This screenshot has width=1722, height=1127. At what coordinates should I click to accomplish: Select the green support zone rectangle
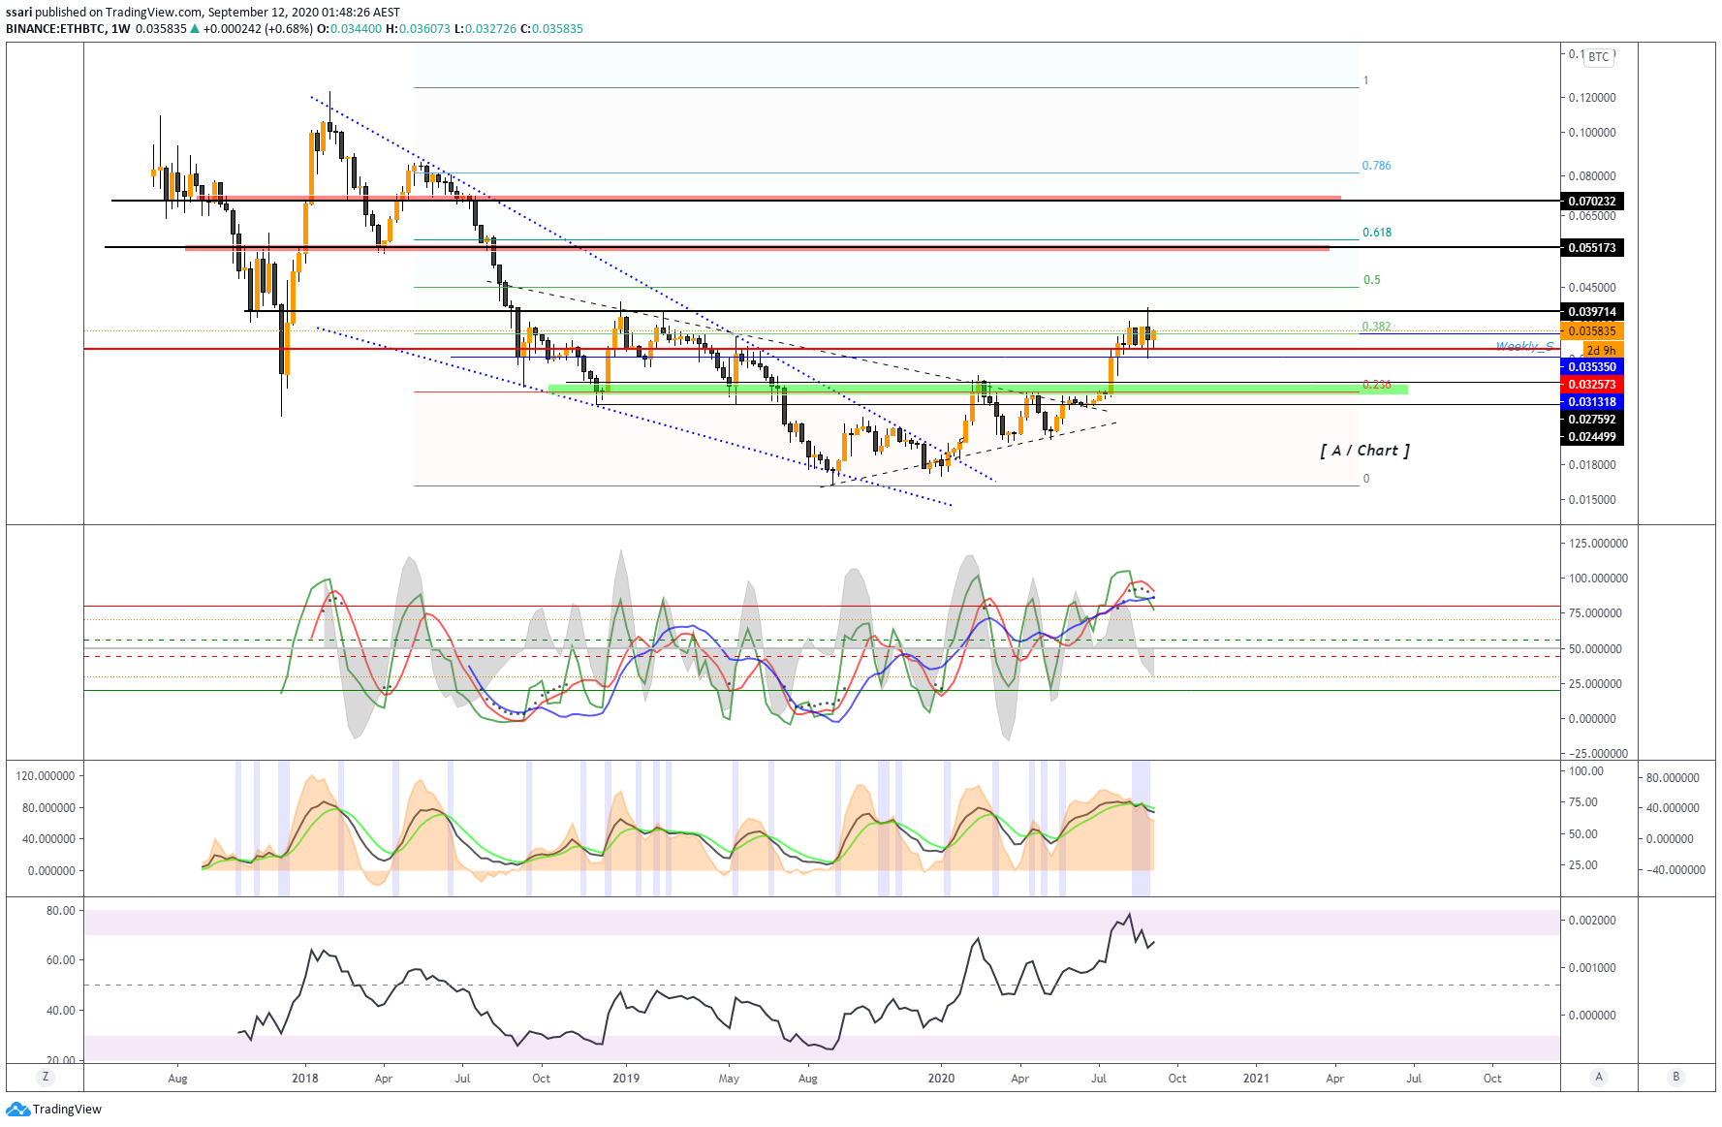click(978, 390)
